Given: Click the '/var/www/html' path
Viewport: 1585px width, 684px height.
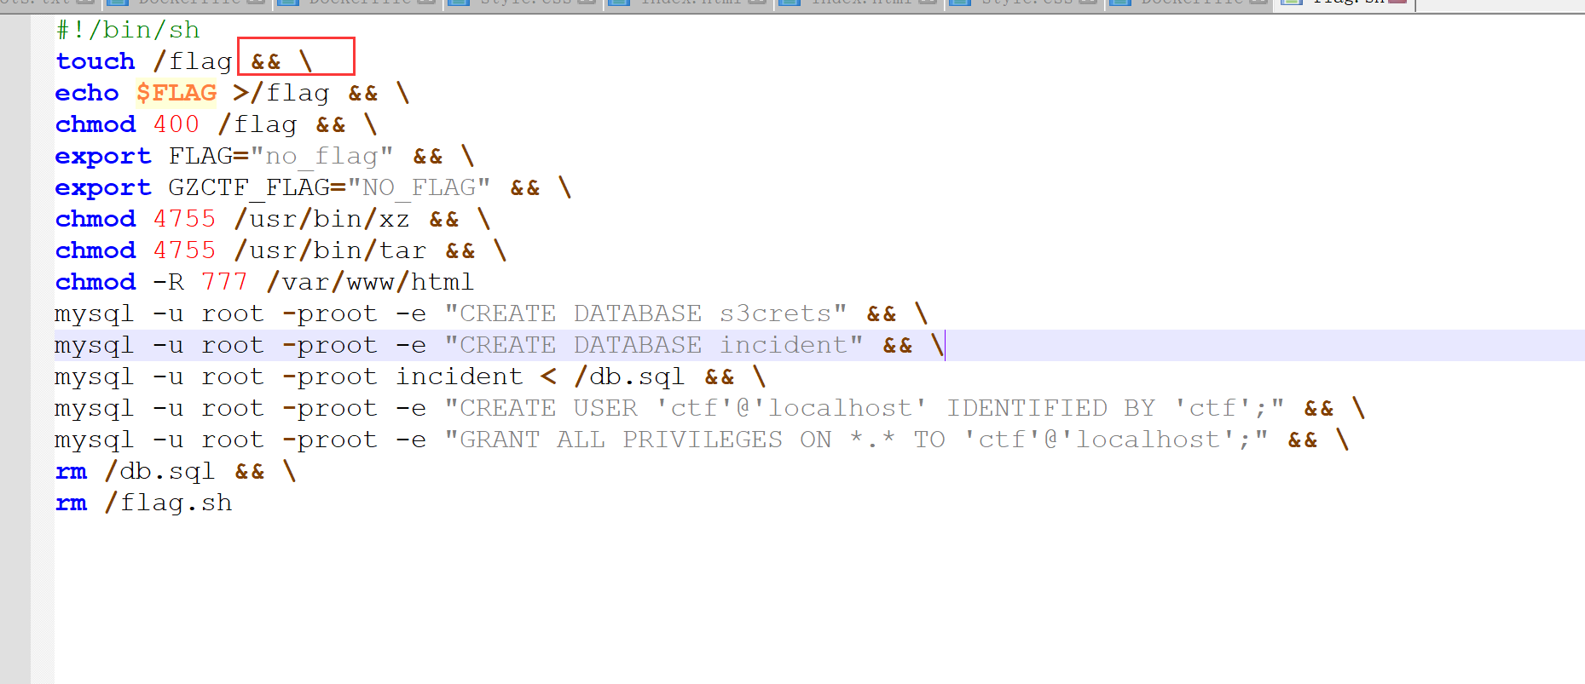Looking at the screenshot, I should coord(370,282).
